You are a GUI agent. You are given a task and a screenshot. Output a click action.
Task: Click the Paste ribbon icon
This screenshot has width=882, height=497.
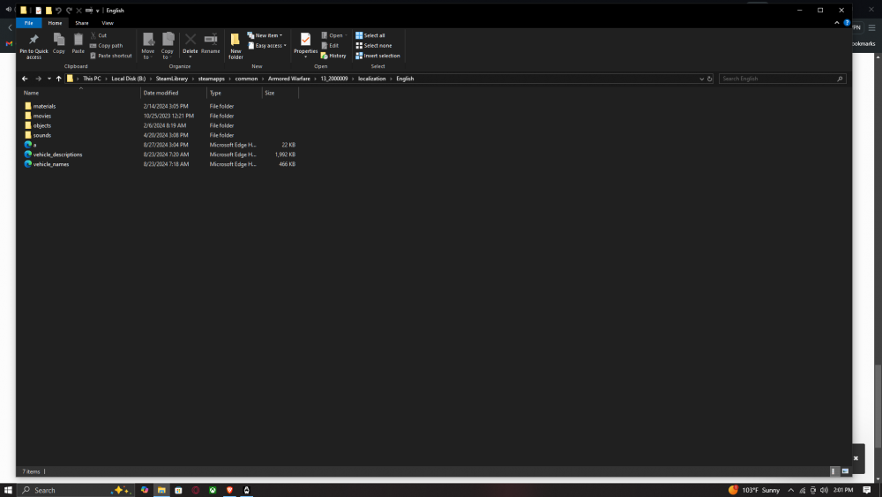(x=78, y=40)
